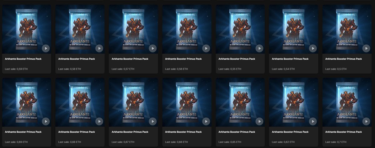Select the text 'Last sale: 0,7 ETH'
The image size is (375, 148).
point(336,142)
